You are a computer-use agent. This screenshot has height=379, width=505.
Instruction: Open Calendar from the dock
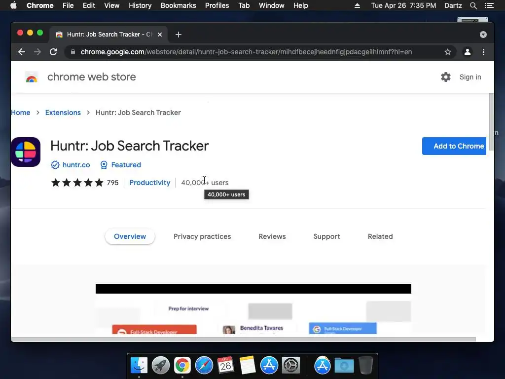(x=226, y=366)
